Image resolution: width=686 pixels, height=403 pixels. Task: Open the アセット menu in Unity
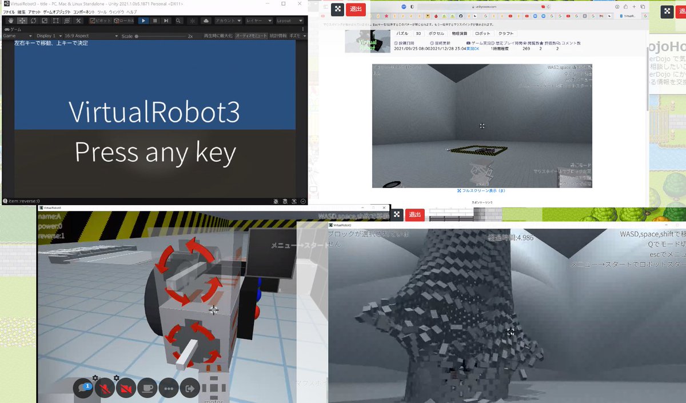[x=34, y=11]
